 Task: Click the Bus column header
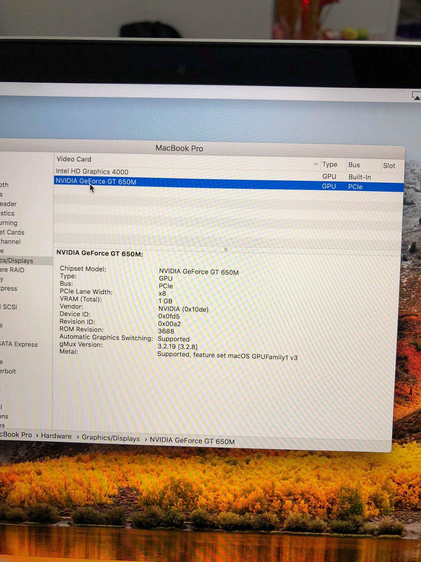354,165
